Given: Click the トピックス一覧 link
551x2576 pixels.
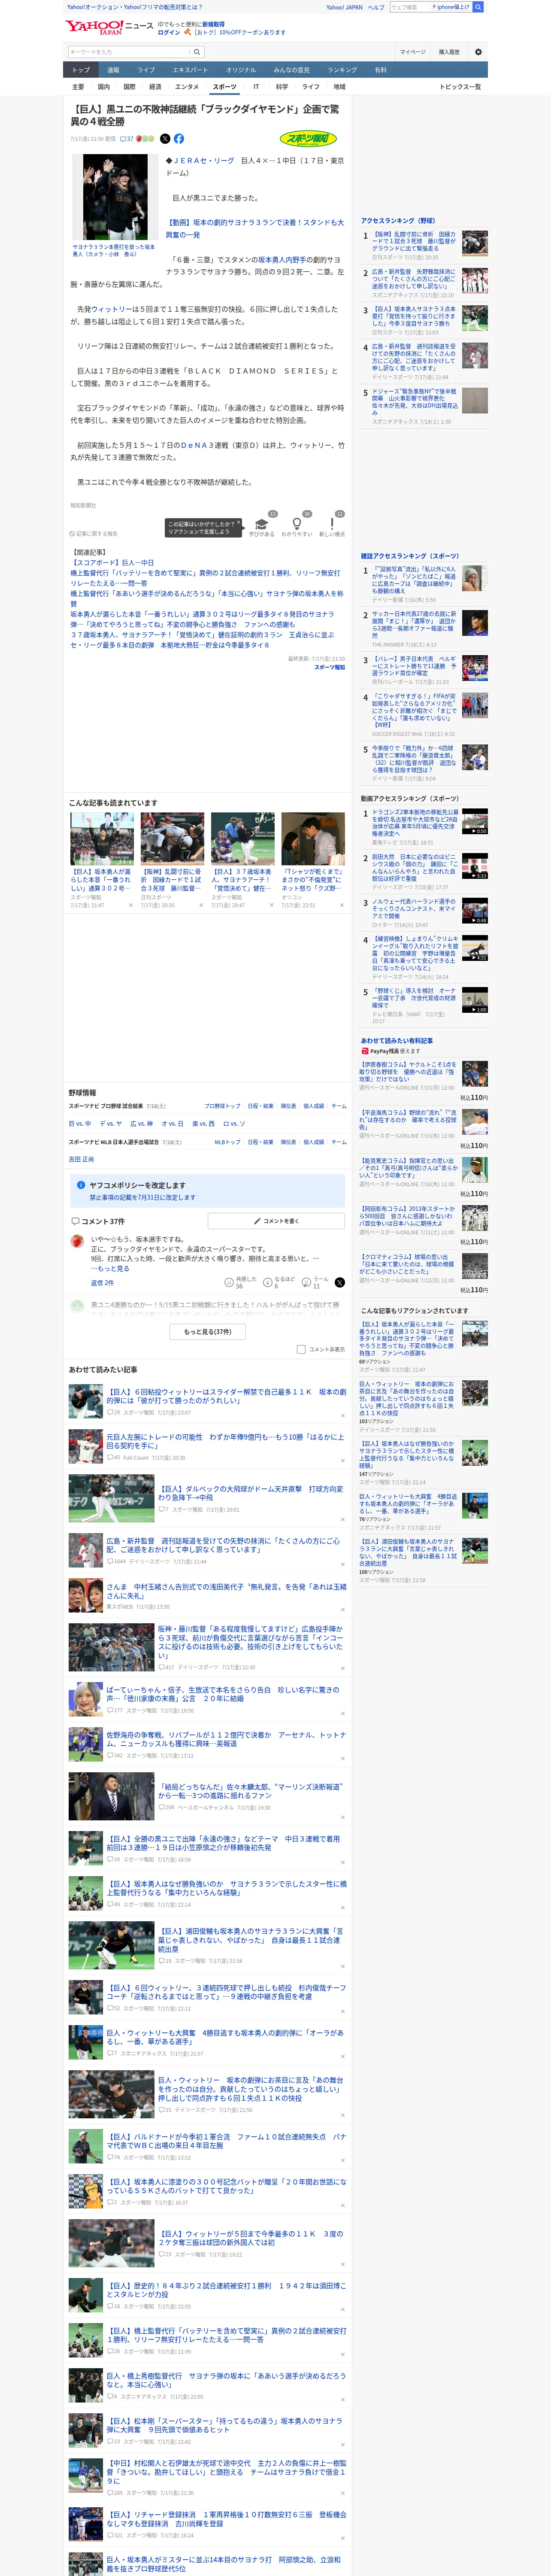Looking at the screenshot, I should pyautogui.click(x=460, y=87).
